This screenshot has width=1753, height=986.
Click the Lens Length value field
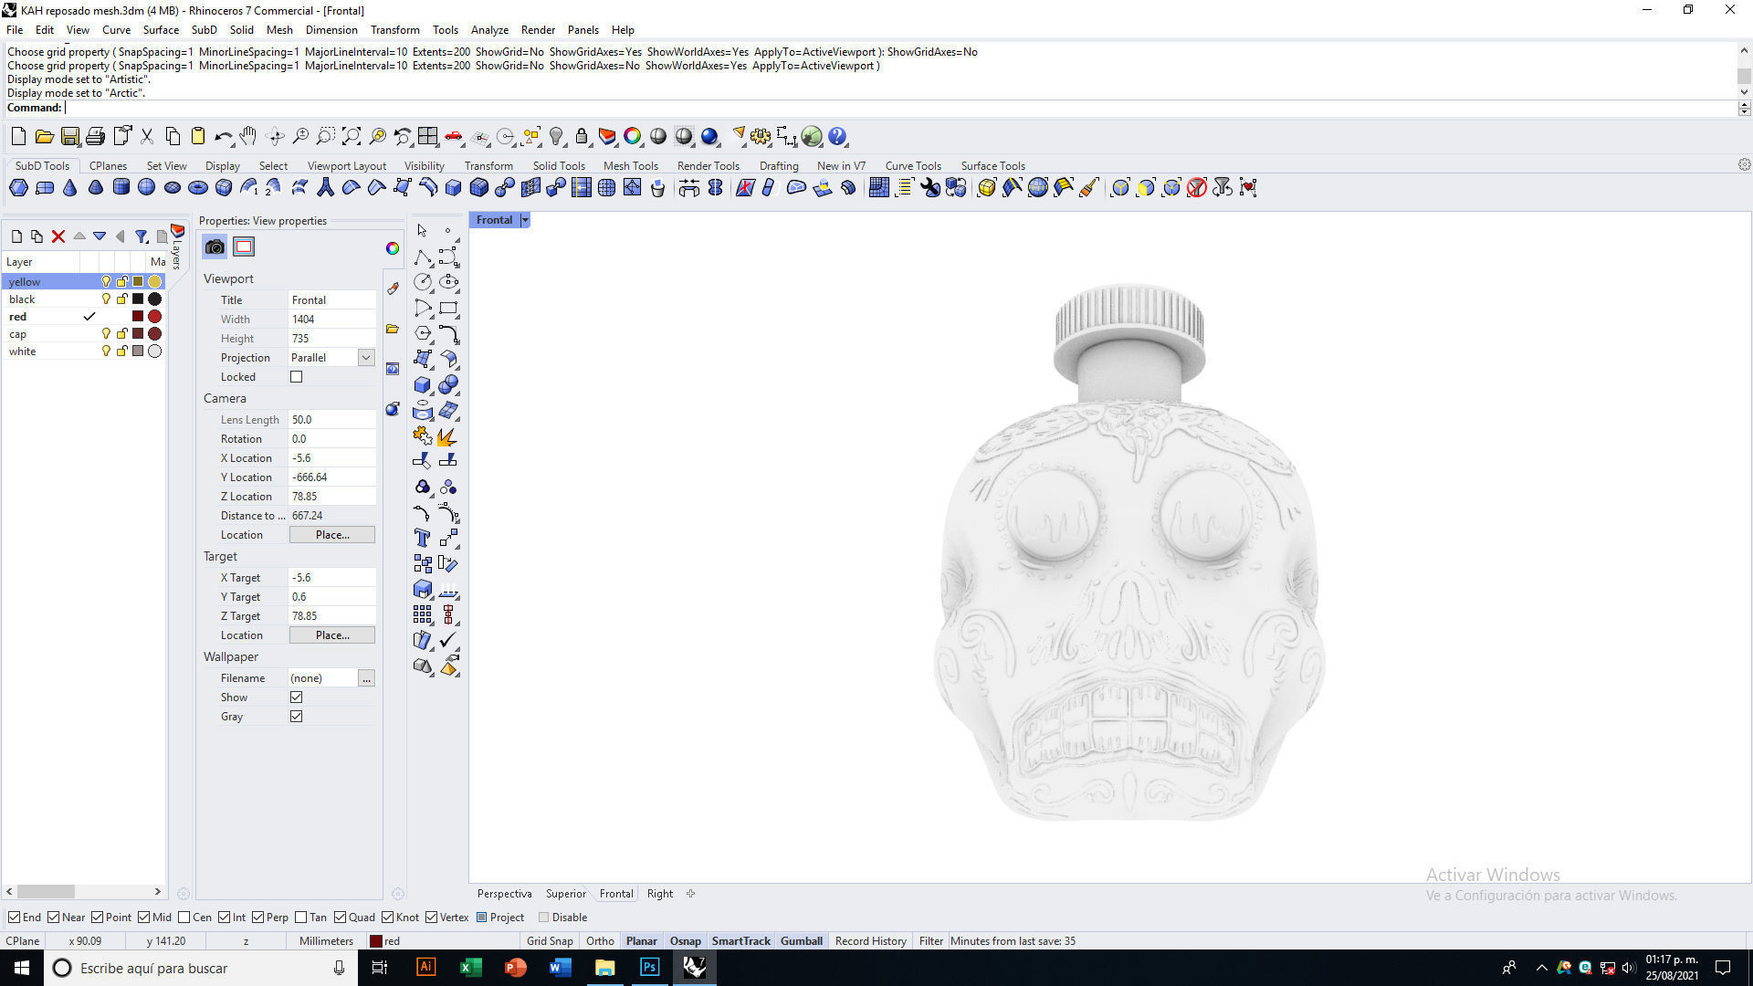tap(332, 420)
